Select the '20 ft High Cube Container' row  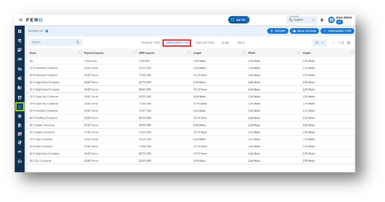pos(191,82)
